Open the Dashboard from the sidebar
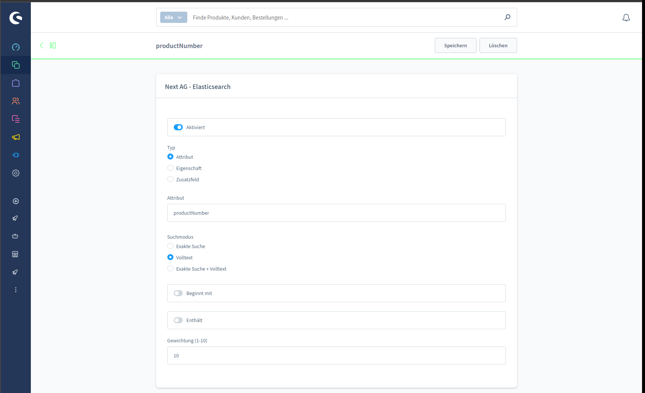Screen dimensions: 645x393 [15, 47]
